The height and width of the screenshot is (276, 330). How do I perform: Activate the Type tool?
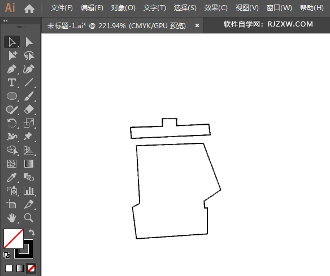click(12, 82)
